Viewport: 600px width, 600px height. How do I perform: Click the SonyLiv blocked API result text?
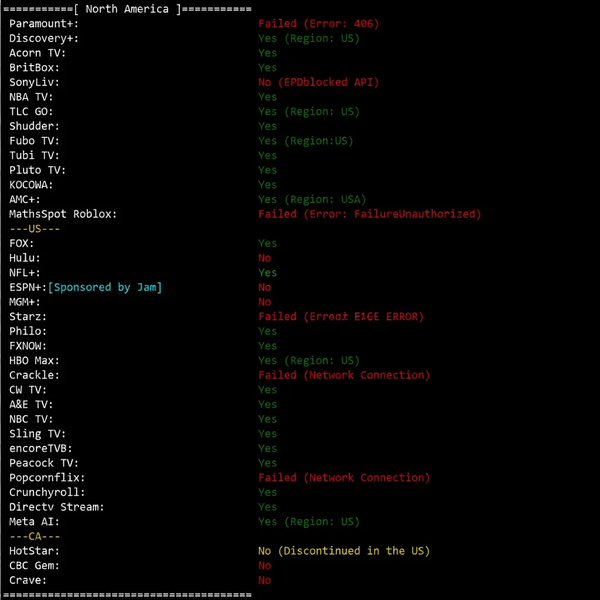319,82
